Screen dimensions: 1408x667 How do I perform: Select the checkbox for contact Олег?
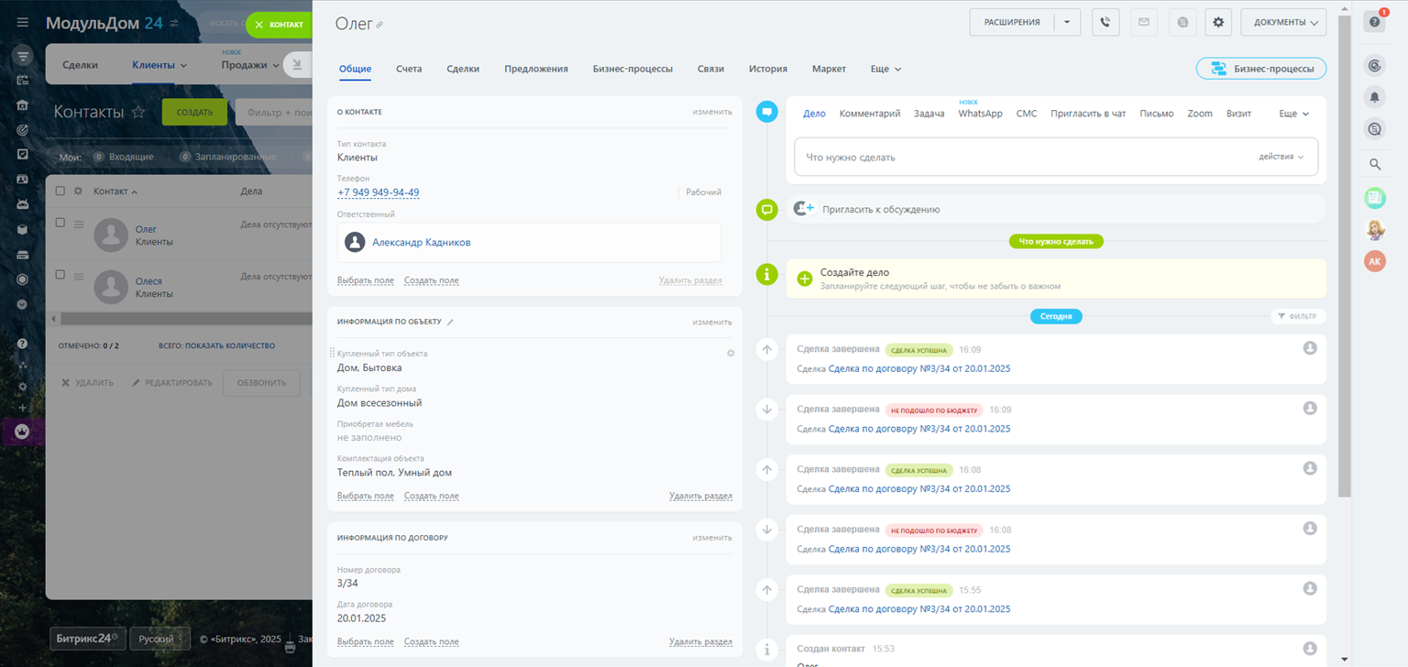click(x=60, y=223)
